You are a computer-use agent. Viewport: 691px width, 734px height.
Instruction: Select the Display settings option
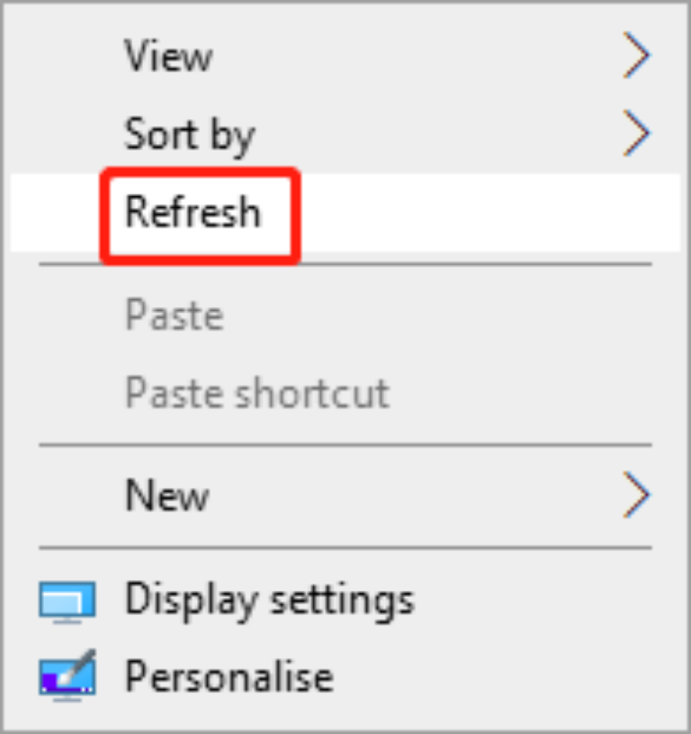pyautogui.click(x=270, y=599)
